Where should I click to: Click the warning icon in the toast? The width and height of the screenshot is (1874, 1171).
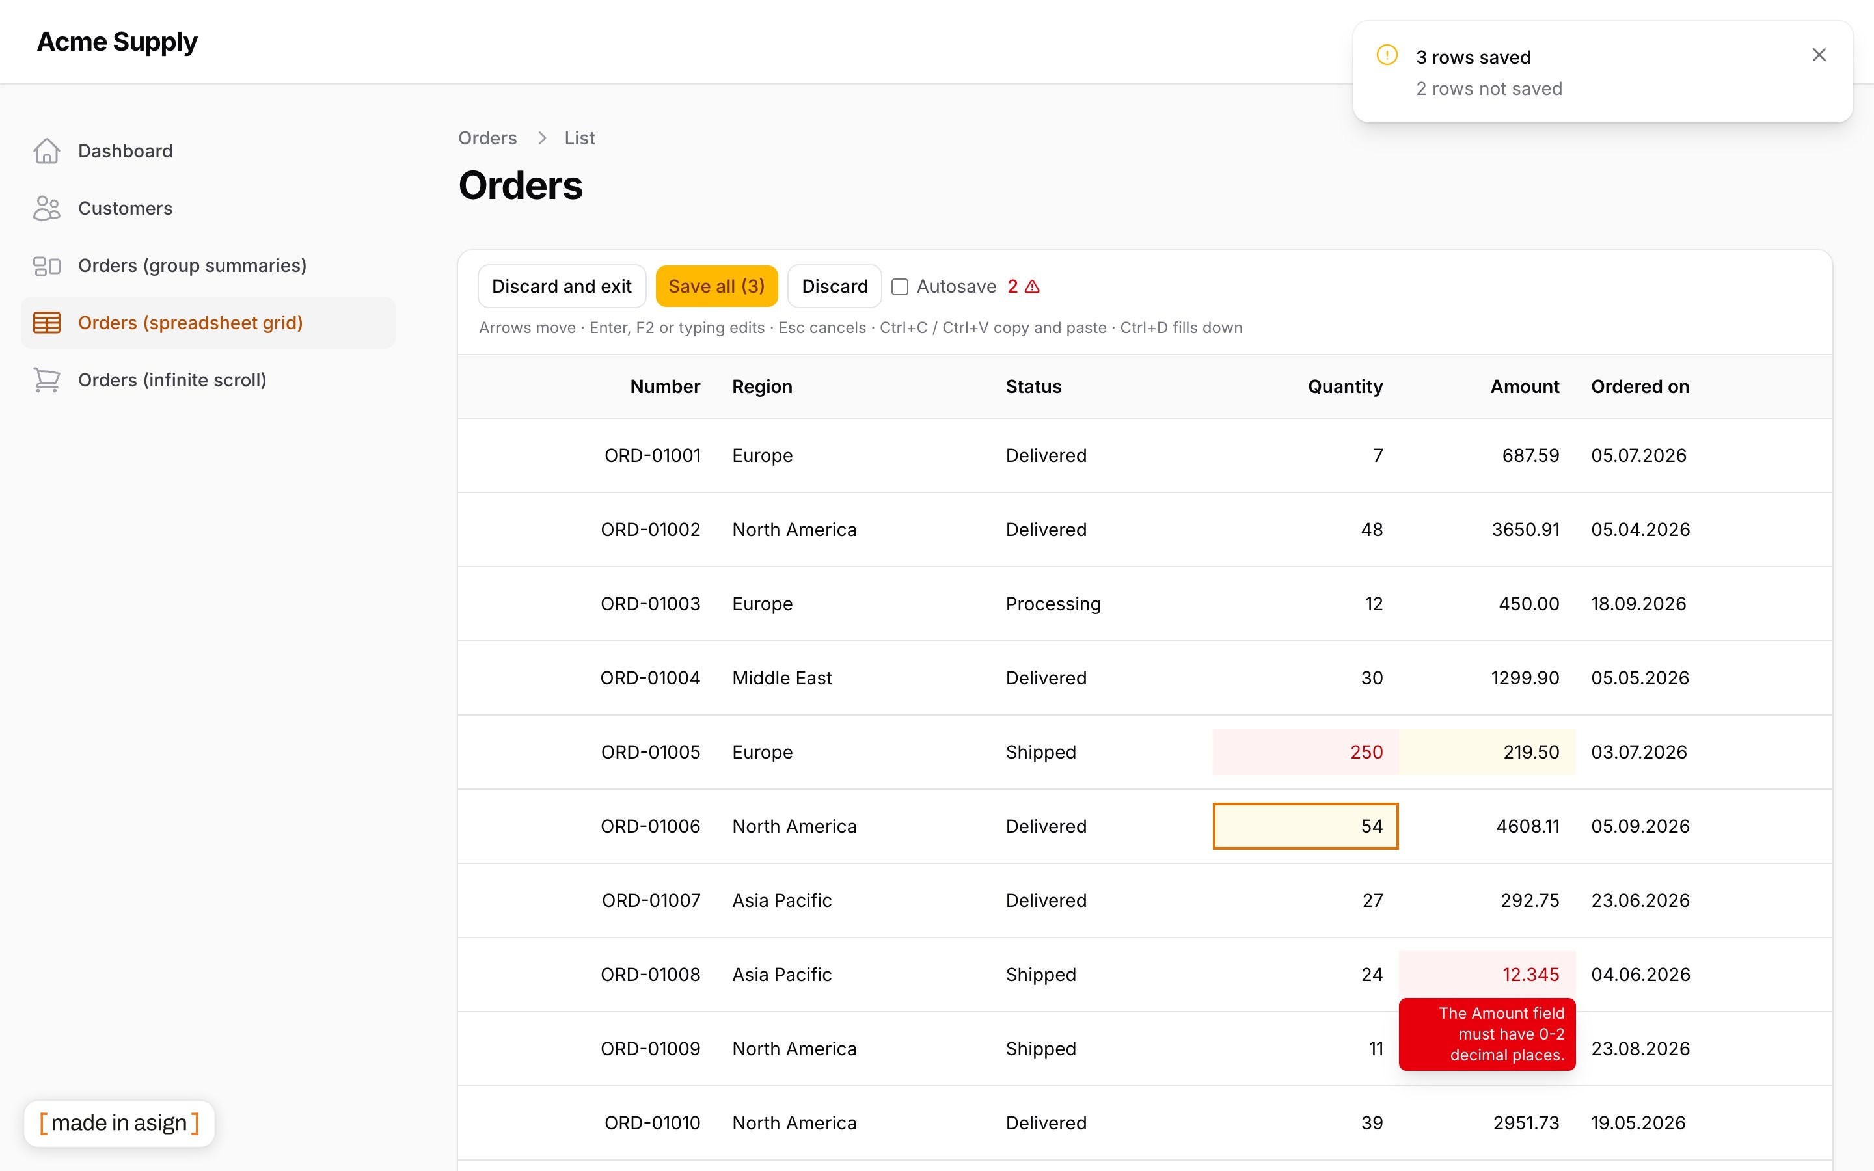click(1387, 55)
